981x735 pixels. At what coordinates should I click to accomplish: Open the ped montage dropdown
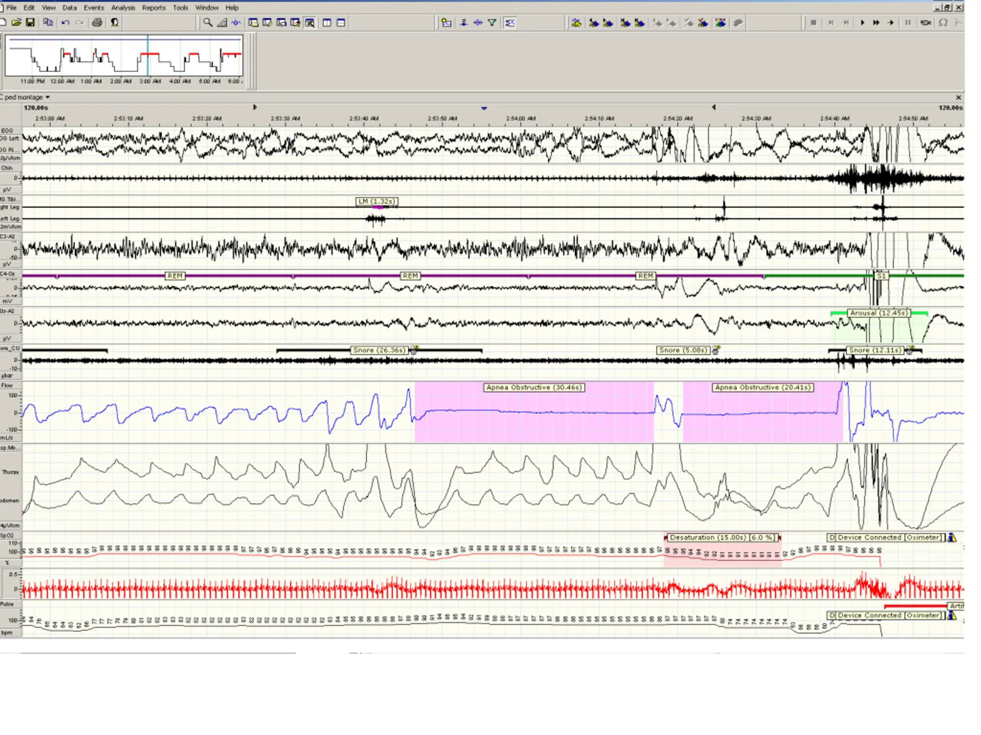(x=48, y=97)
